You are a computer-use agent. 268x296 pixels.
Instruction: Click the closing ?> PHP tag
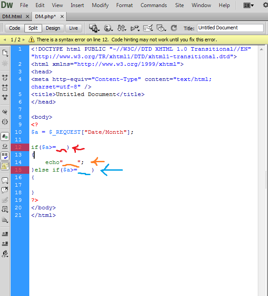(35, 200)
